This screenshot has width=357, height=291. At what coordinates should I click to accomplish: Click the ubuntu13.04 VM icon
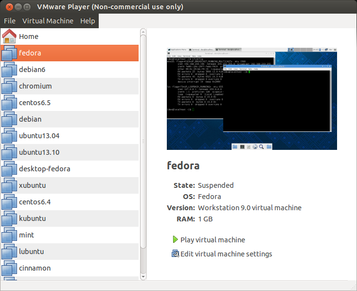click(x=9, y=136)
